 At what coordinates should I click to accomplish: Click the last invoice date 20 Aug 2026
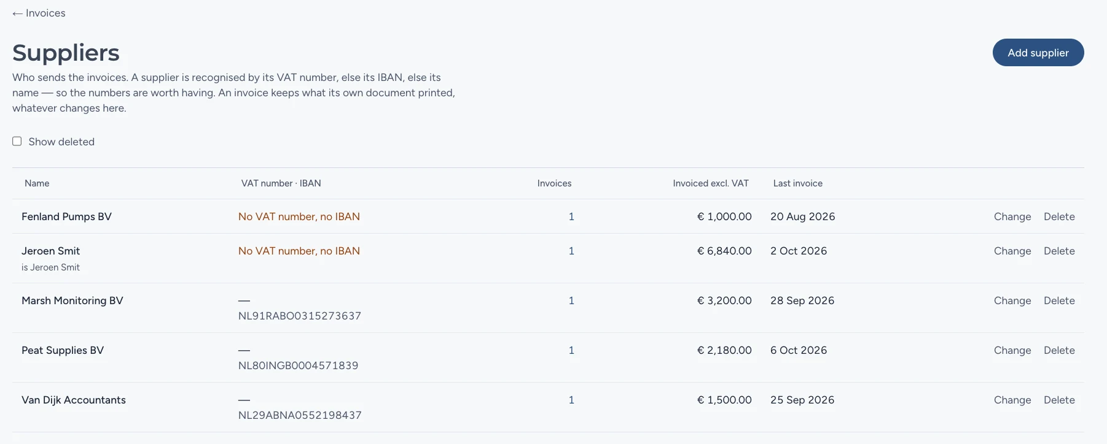(x=803, y=216)
